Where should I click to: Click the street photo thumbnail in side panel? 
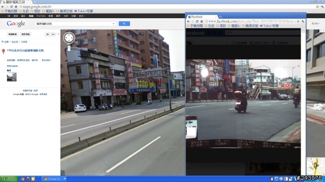point(12,77)
